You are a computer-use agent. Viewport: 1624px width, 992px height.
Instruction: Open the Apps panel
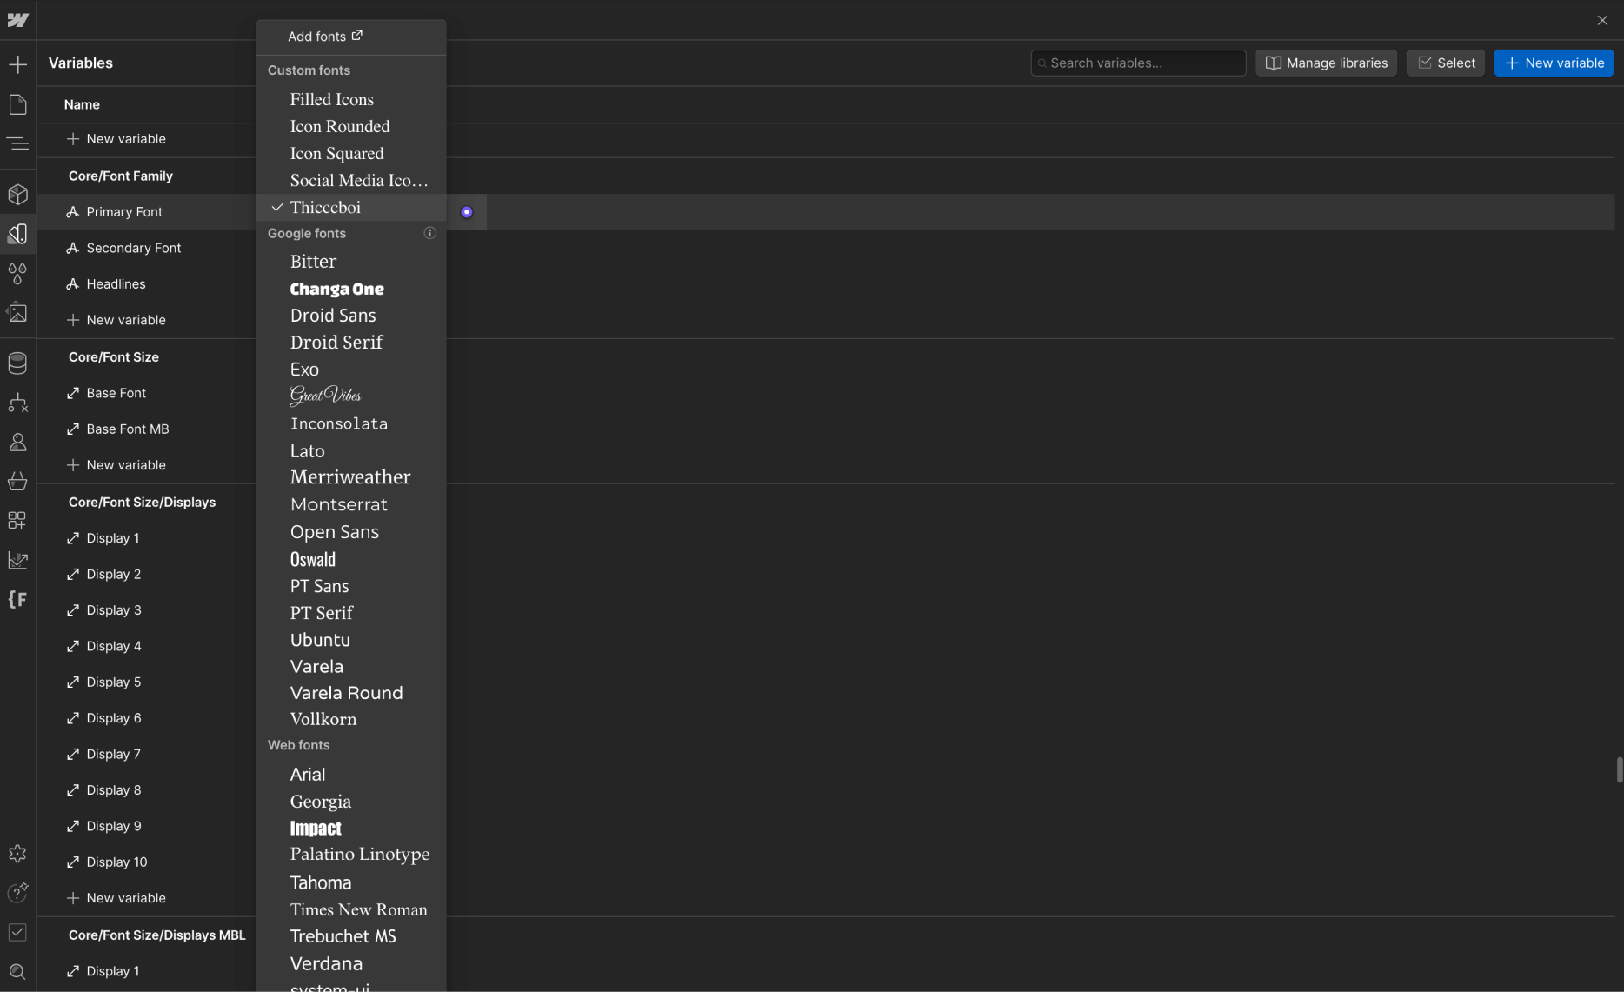(x=17, y=520)
